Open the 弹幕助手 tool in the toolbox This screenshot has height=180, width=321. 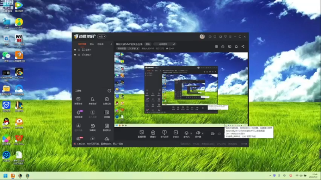[x=78, y=101]
